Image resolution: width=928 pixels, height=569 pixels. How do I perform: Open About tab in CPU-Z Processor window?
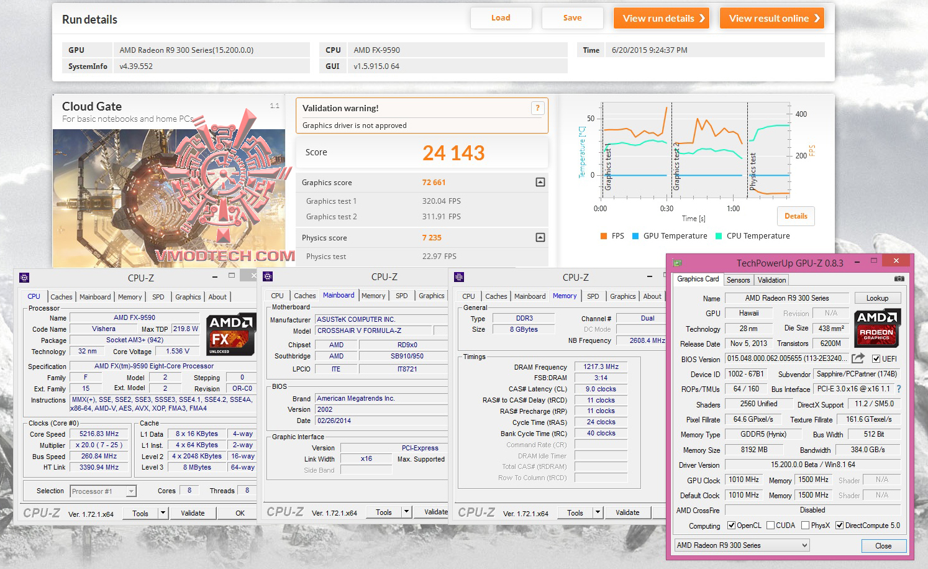click(217, 297)
